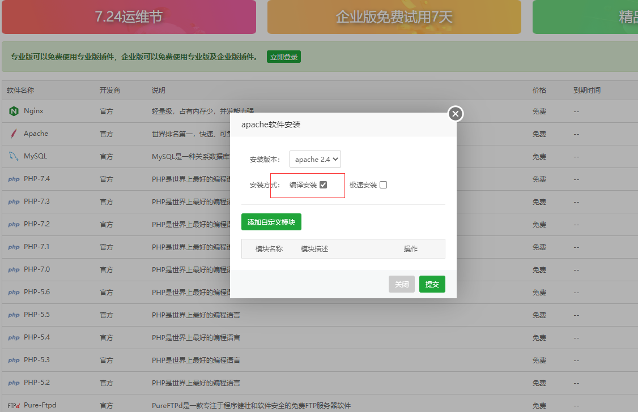Click 官方 developer in the Apache row
Viewport: 638px width, 412px height.
click(x=106, y=134)
